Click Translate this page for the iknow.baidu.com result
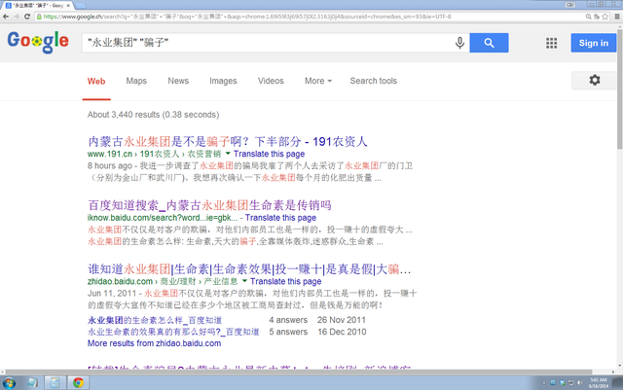623x390 pixels. tap(280, 218)
